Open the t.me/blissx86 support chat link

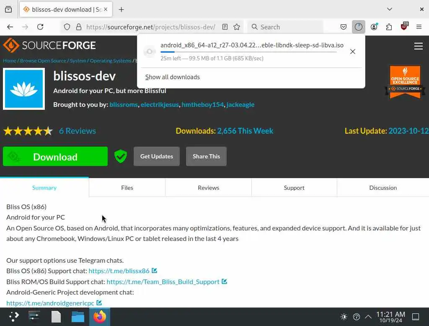[119, 271]
